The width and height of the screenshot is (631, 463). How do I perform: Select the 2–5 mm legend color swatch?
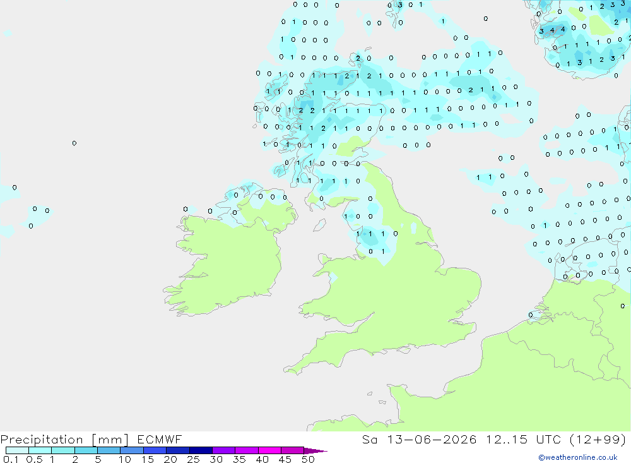pos(86,450)
